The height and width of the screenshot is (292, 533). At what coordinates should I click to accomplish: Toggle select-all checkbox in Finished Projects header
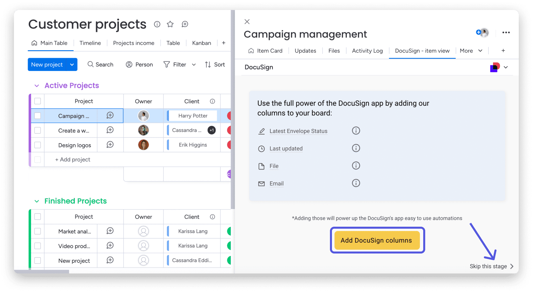[x=38, y=217]
